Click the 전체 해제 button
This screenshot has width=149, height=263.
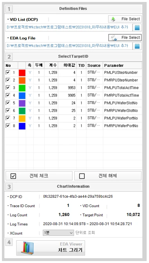(x=108, y=176)
